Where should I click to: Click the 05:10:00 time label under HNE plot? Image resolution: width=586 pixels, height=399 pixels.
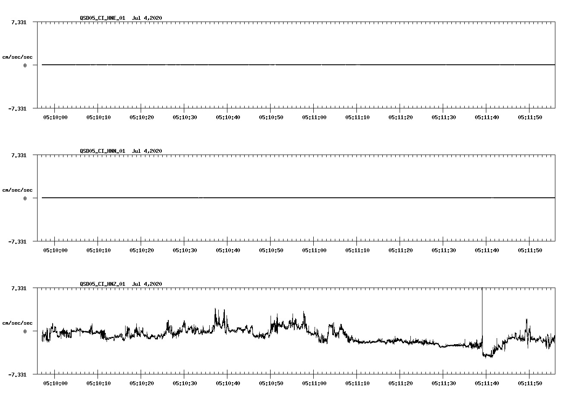click(55, 117)
